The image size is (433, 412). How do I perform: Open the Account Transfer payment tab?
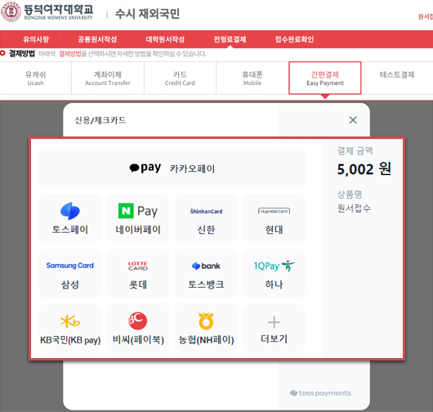click(x=108, y=78)
